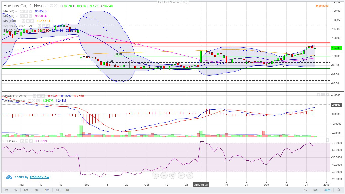This screenshot has width=345, height=194.
Task: Expand Volume (true) dropdown arrow
Action: point(24,101)
